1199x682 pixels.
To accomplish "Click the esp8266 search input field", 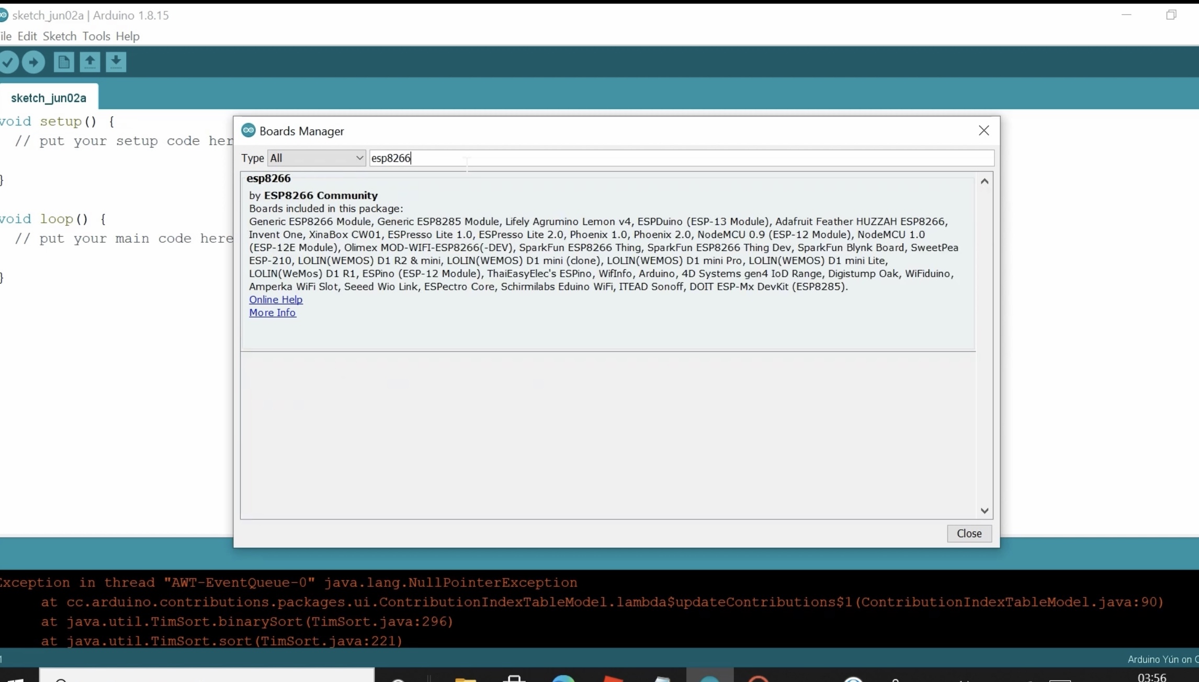I will (682, 158).
